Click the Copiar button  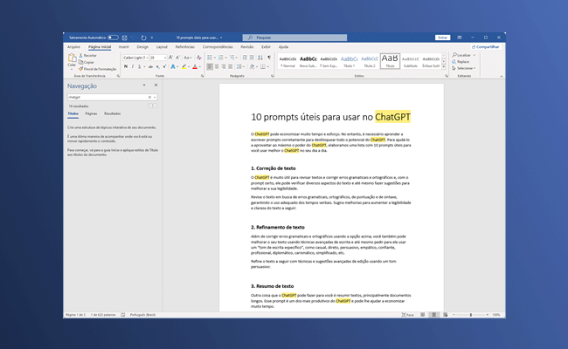[87, 62]
